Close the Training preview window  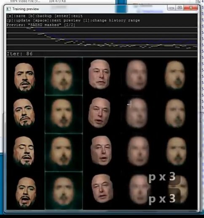(x=191, y=8)
